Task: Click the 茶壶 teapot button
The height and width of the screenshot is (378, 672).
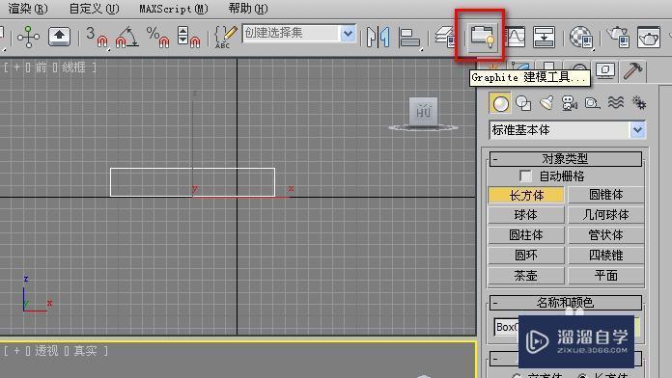Action: click(x=526, y=275)
